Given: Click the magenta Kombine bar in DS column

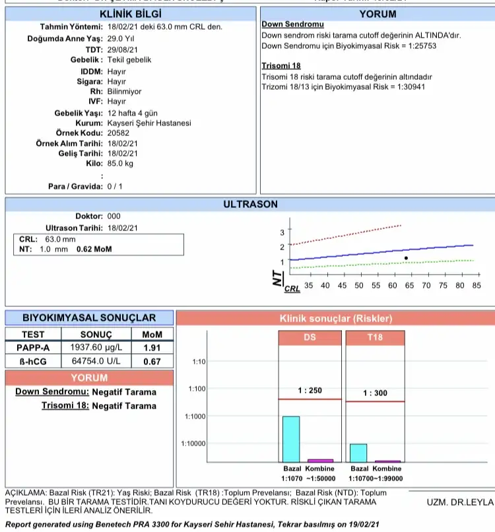Looking at the screenshot, I should pos(320,461).
